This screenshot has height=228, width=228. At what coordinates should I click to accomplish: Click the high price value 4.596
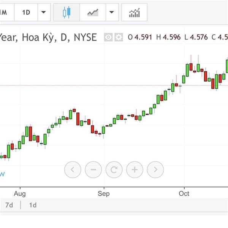click(172, 37)
